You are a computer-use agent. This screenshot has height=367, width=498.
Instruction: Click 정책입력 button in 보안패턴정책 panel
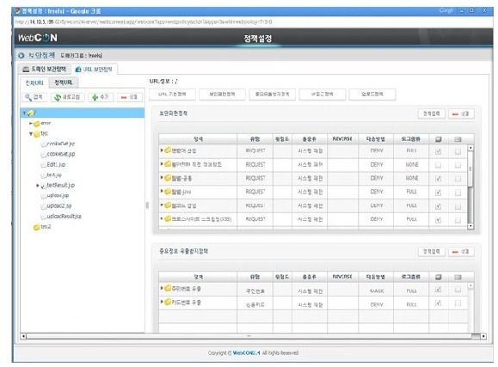click(431, 113)
